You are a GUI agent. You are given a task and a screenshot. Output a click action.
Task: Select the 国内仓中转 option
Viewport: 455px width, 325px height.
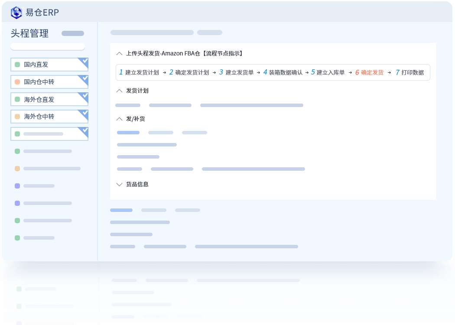(49, 82)
